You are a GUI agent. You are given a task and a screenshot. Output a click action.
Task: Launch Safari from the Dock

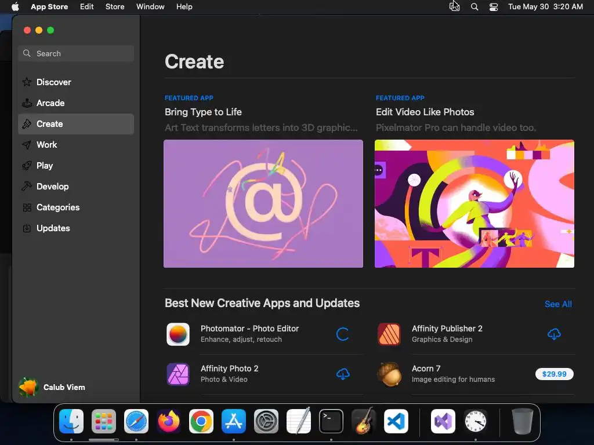point(136,421)
